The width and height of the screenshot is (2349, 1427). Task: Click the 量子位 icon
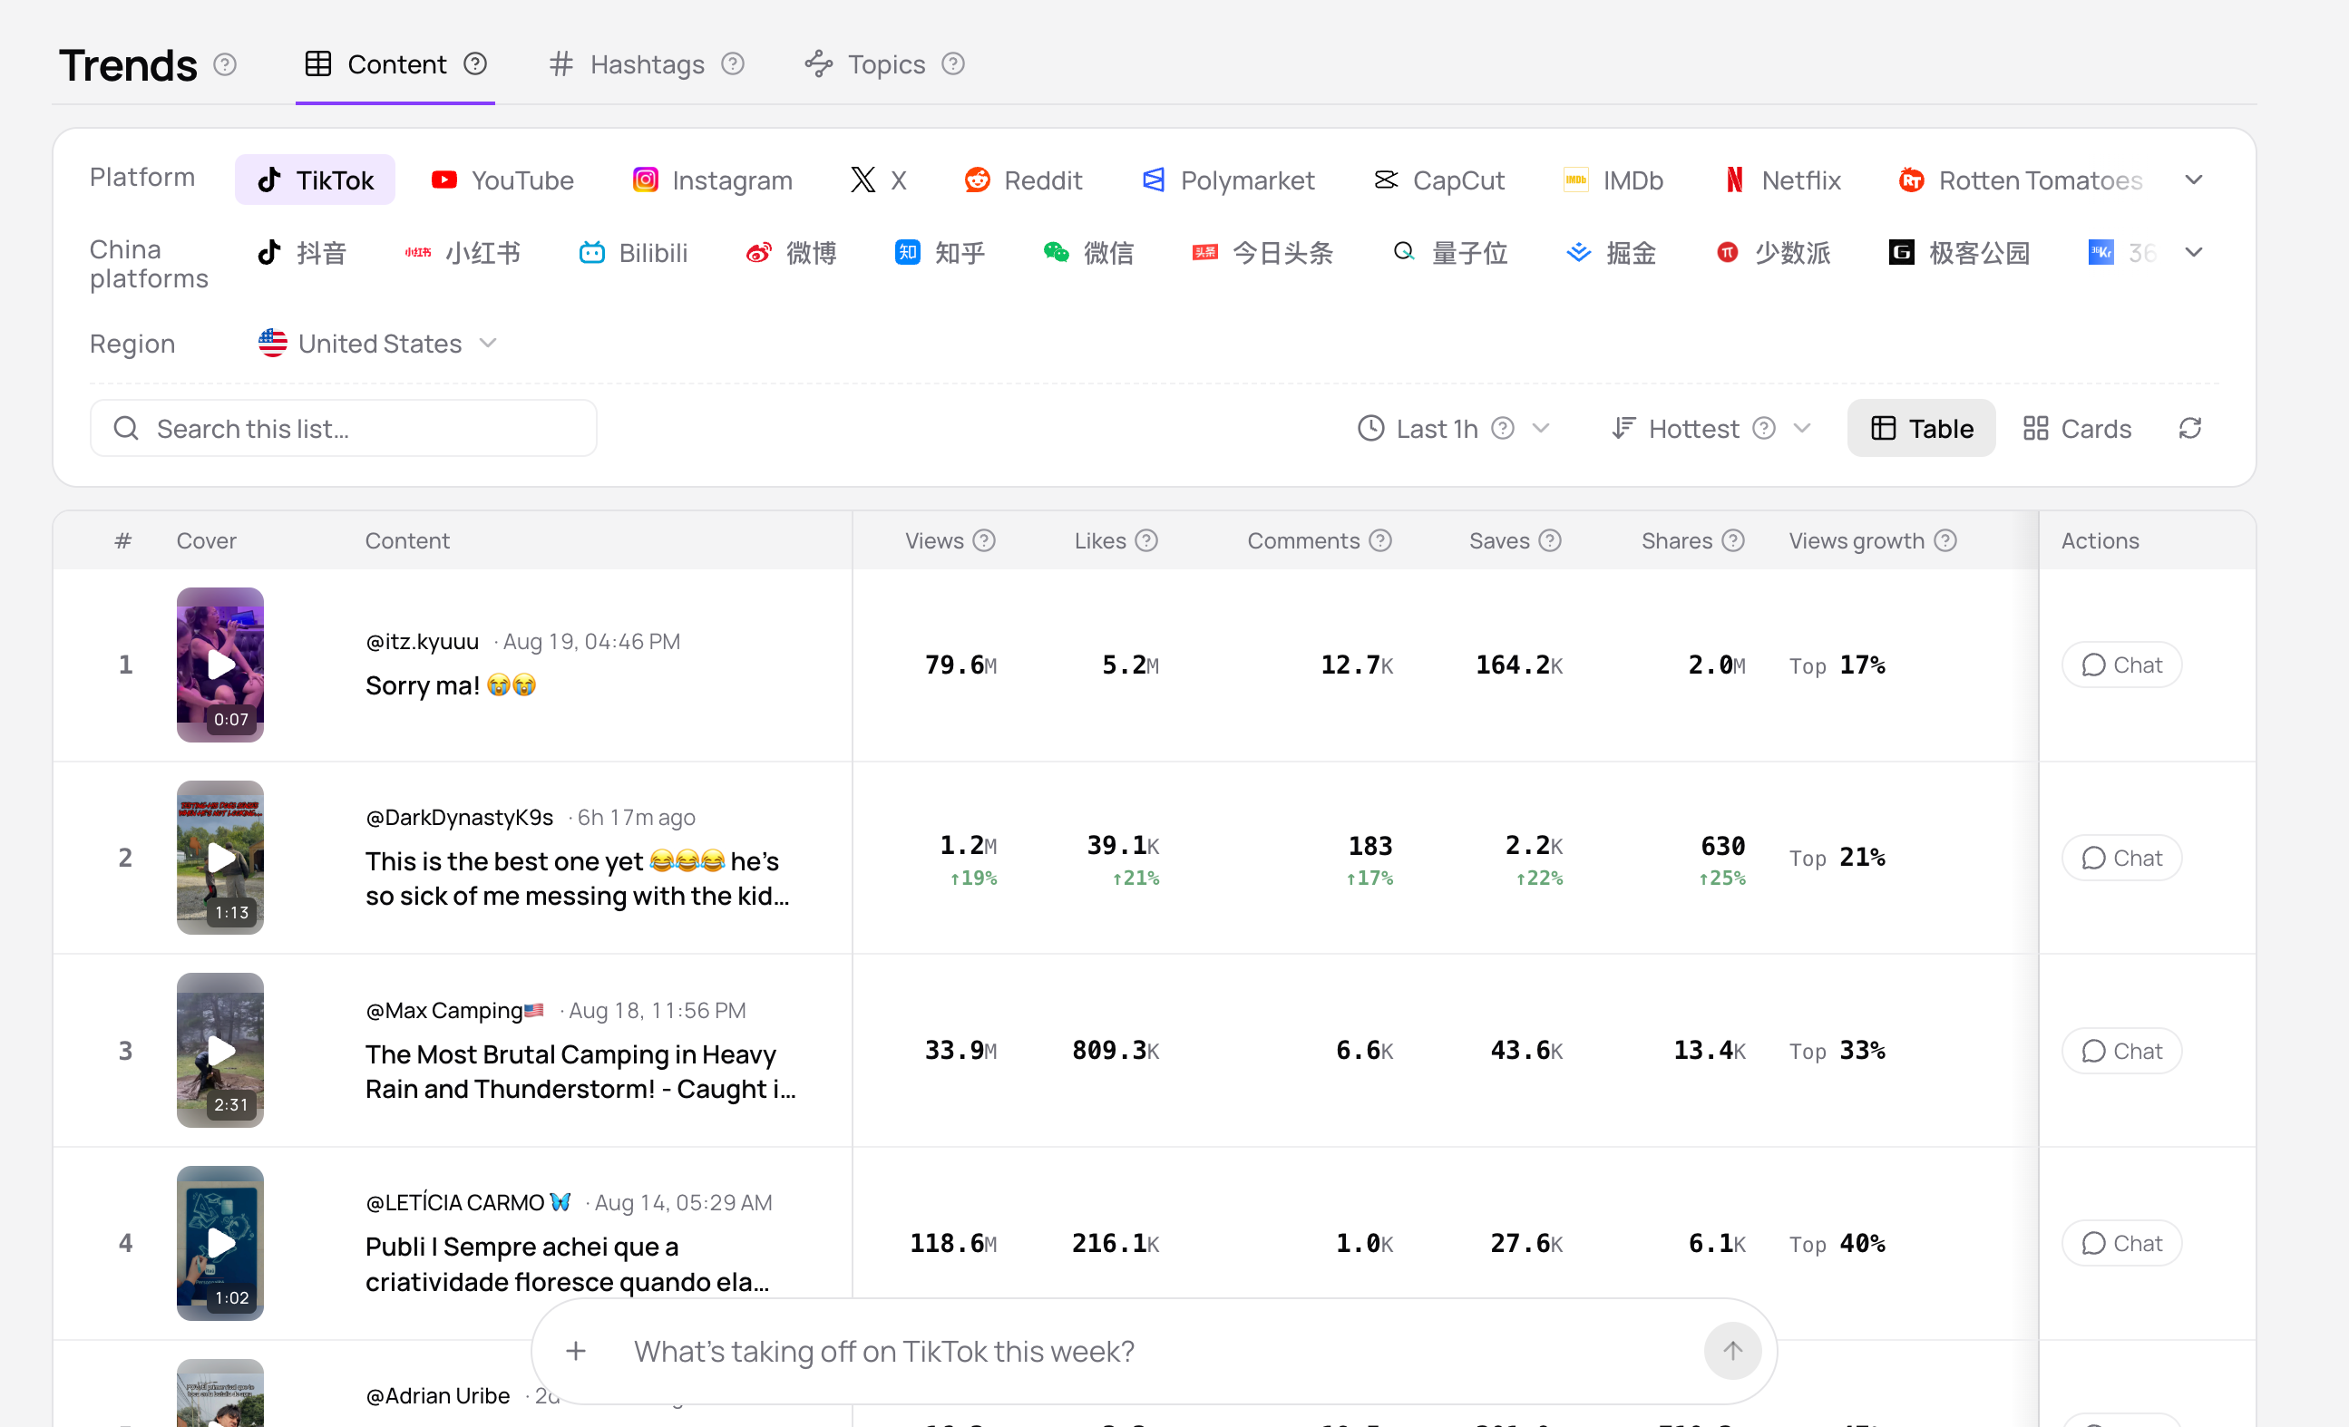1403,252
